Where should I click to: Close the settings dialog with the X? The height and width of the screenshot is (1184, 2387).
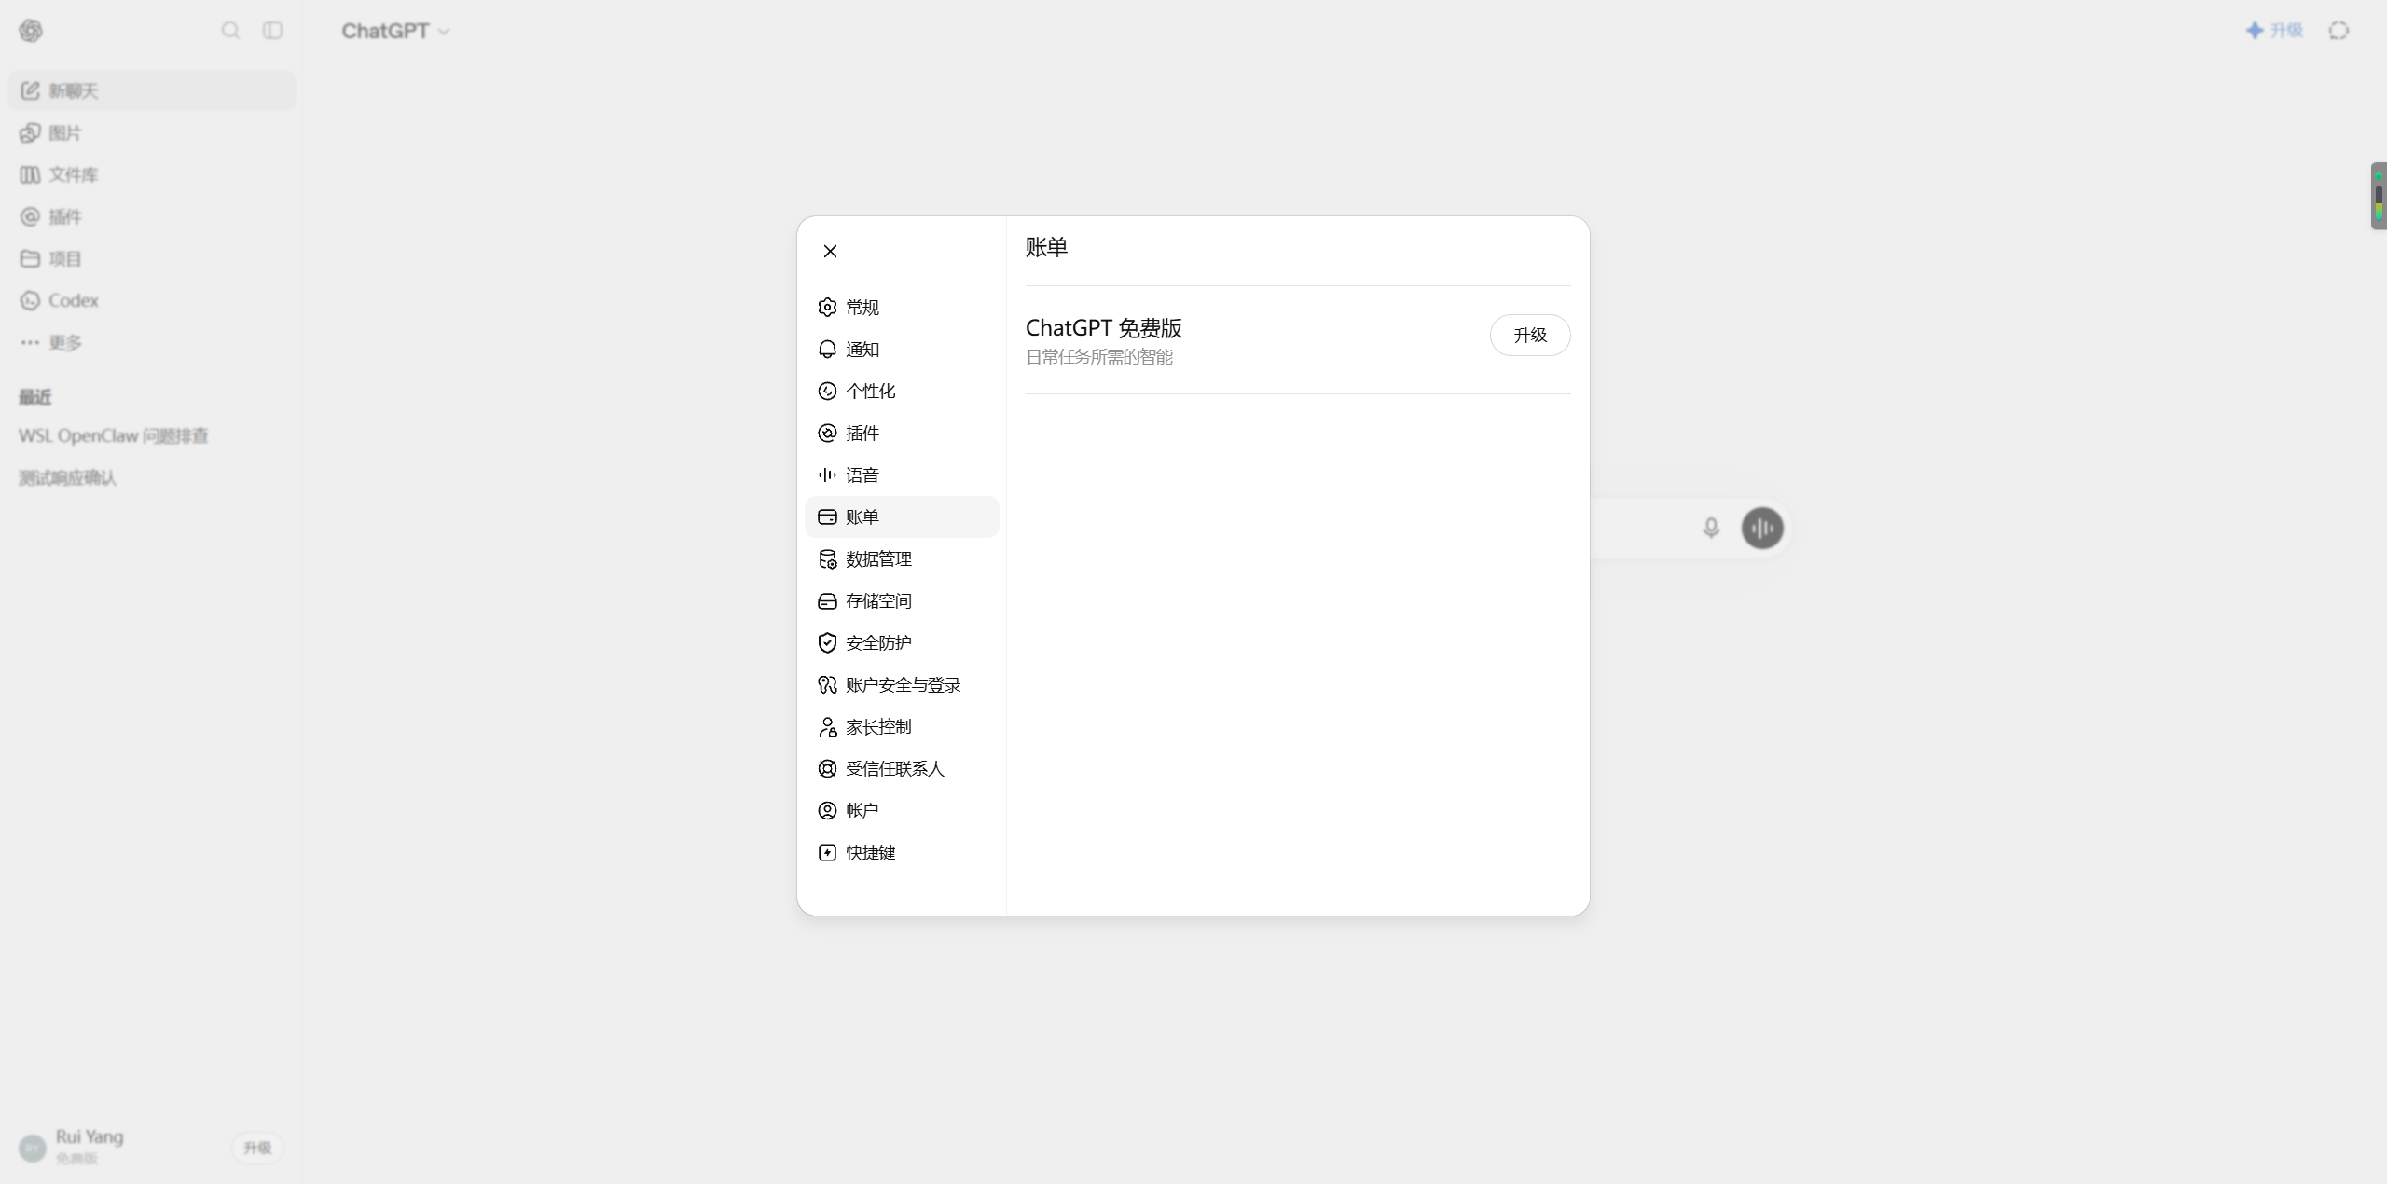830,251
